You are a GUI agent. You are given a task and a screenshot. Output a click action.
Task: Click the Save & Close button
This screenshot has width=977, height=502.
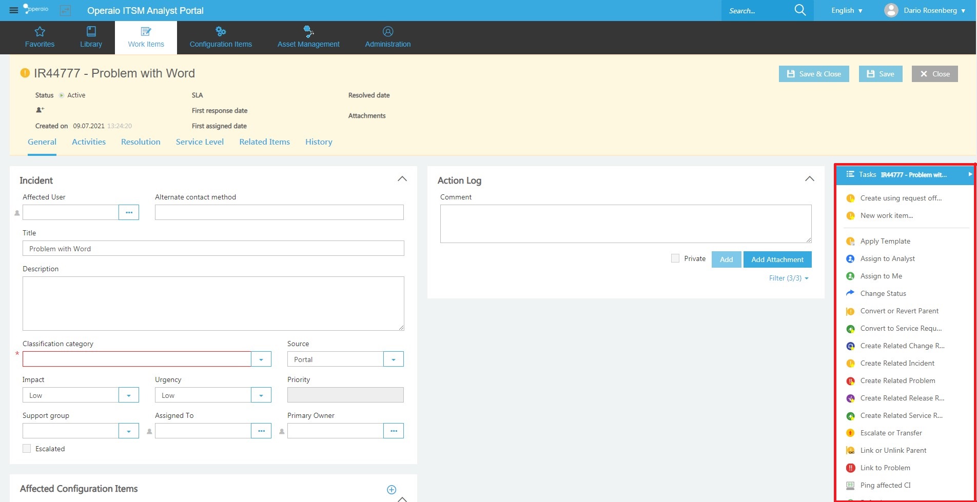814,74
